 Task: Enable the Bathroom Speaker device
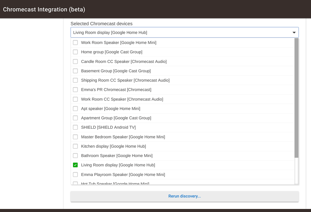[x=75, y=155]
